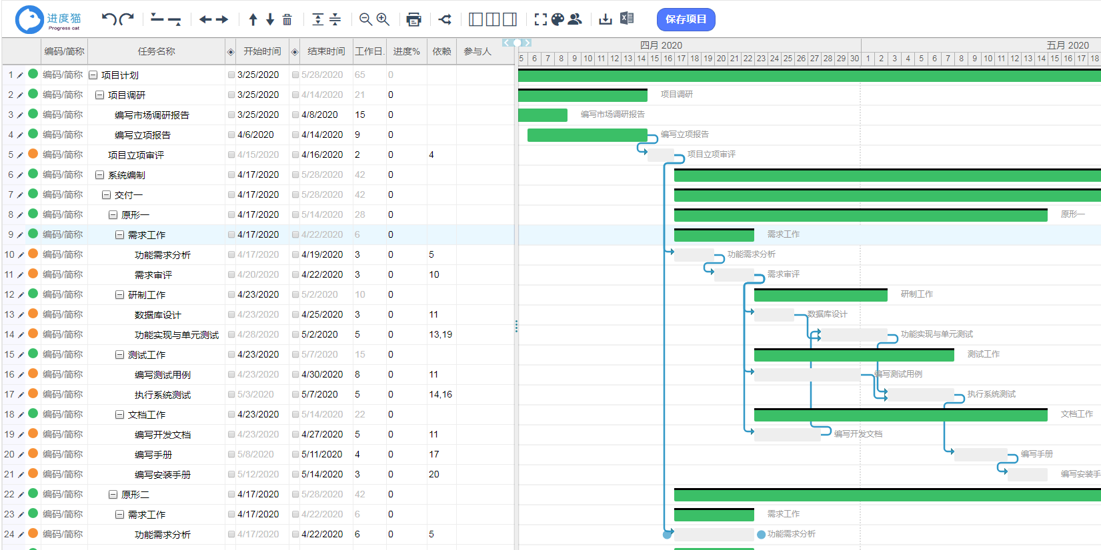Check the box next to start date 4/6/2020
The image size is (1101, 550).
coord(231,135)
